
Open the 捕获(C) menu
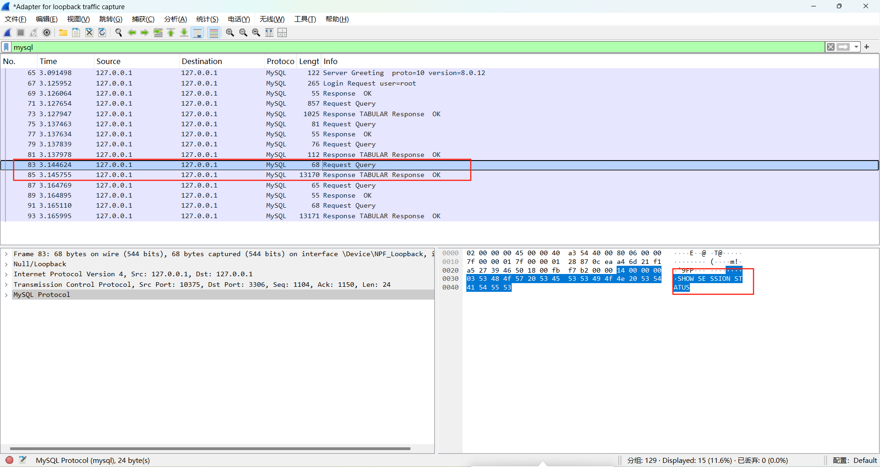point(143,19)
